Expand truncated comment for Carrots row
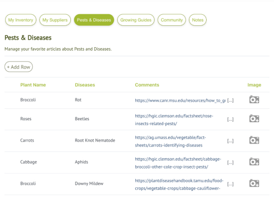Image resolution: width=274 pixels, height=198 pixels. point(230,141)
